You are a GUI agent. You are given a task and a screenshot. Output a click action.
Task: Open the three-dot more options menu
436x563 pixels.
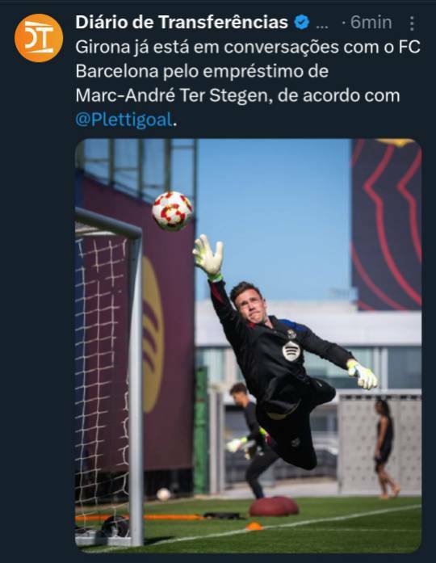pos(412,23)
